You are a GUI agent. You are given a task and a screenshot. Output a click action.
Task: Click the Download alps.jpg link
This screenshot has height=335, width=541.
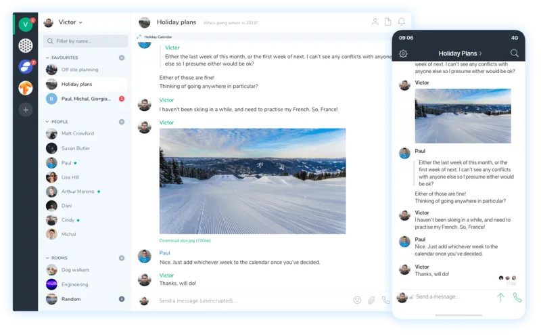[185, 240]
